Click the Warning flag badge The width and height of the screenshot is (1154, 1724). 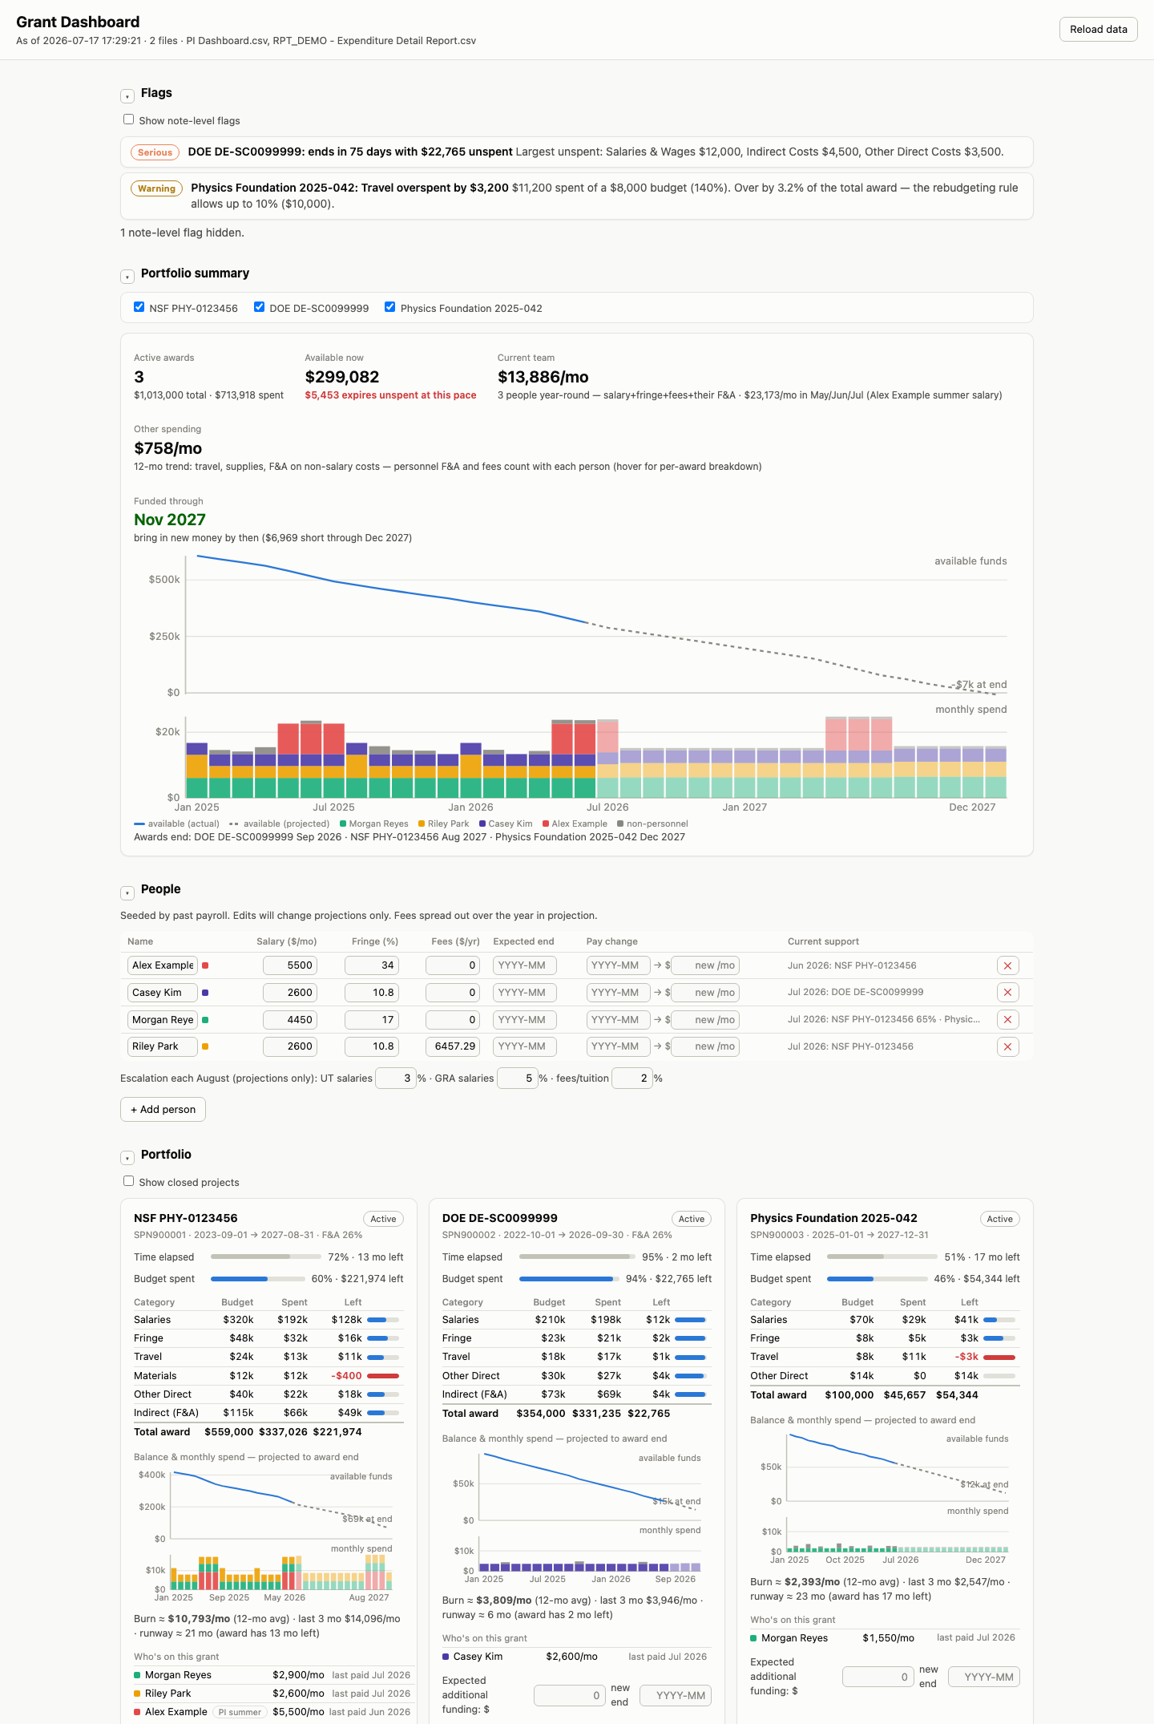pyautogui.click(x=156, y=188)
